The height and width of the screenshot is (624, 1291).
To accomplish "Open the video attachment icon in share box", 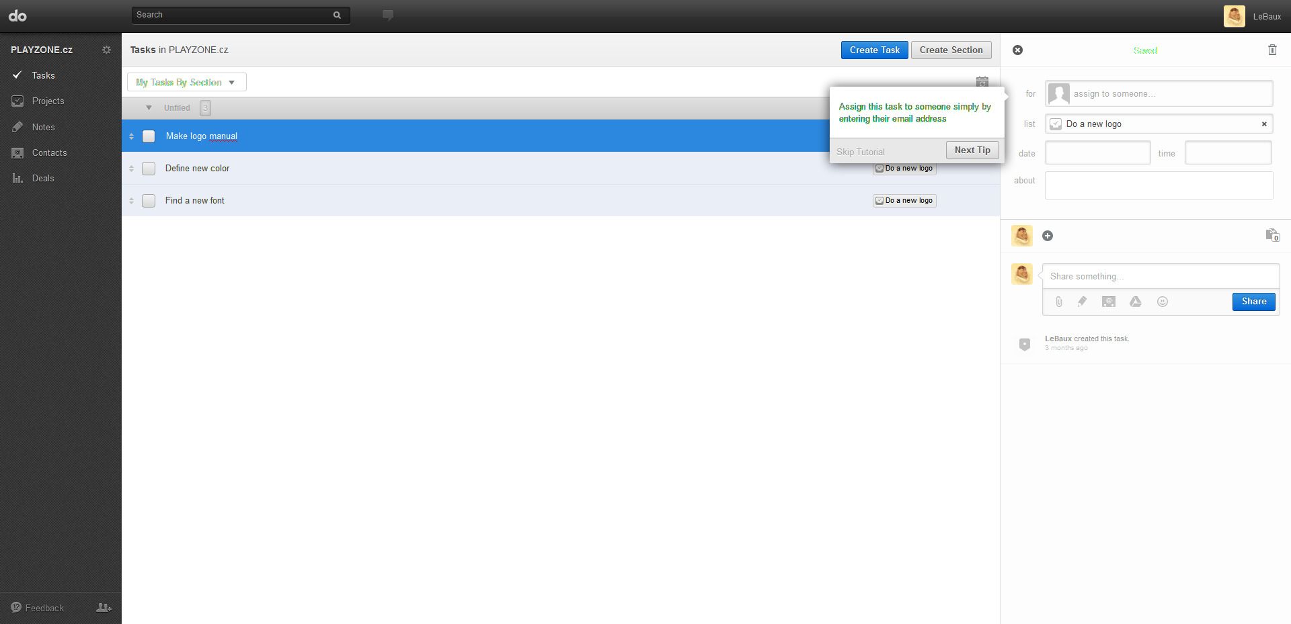I will pyautogui.click(x=1108, y=302).
